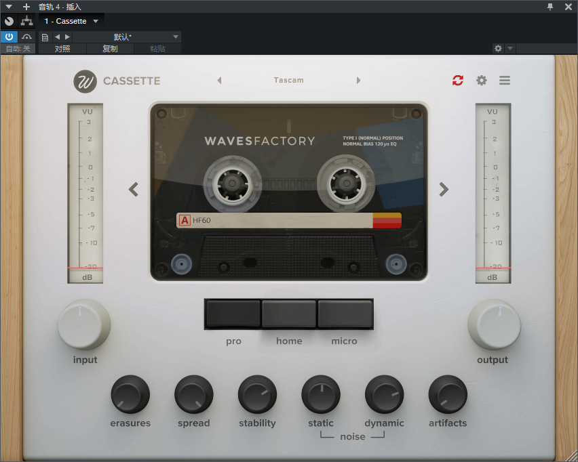Pin the plugin window
The width and height of the screenshot is (578, 462).
(x=550, y=7)
